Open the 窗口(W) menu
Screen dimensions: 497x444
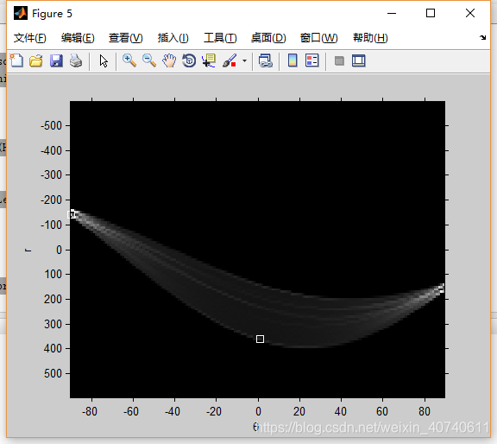(318, 38)
